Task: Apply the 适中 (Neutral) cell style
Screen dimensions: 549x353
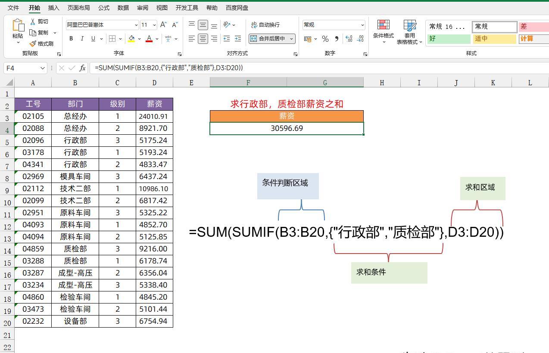Action: coord(494,39)
